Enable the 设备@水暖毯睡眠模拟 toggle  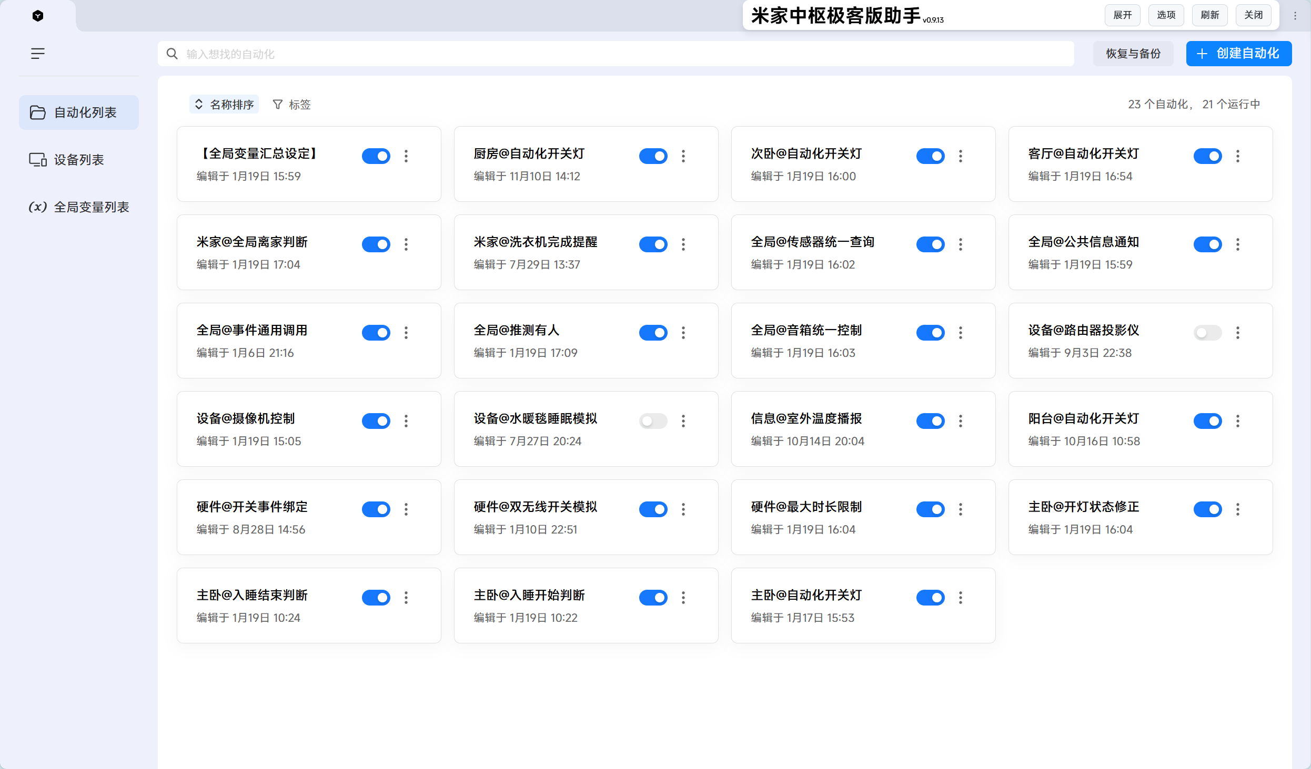(x=653, y=421)
